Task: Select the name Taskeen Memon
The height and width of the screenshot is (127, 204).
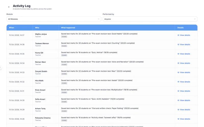Action: click(x=42, y=43)
